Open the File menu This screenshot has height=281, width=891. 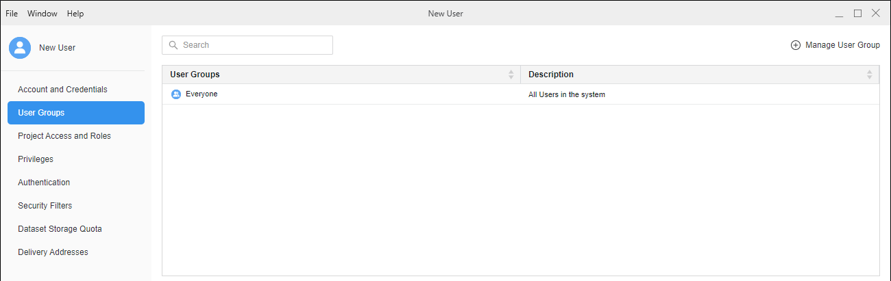pyautogui.click(x=12, y=14)
